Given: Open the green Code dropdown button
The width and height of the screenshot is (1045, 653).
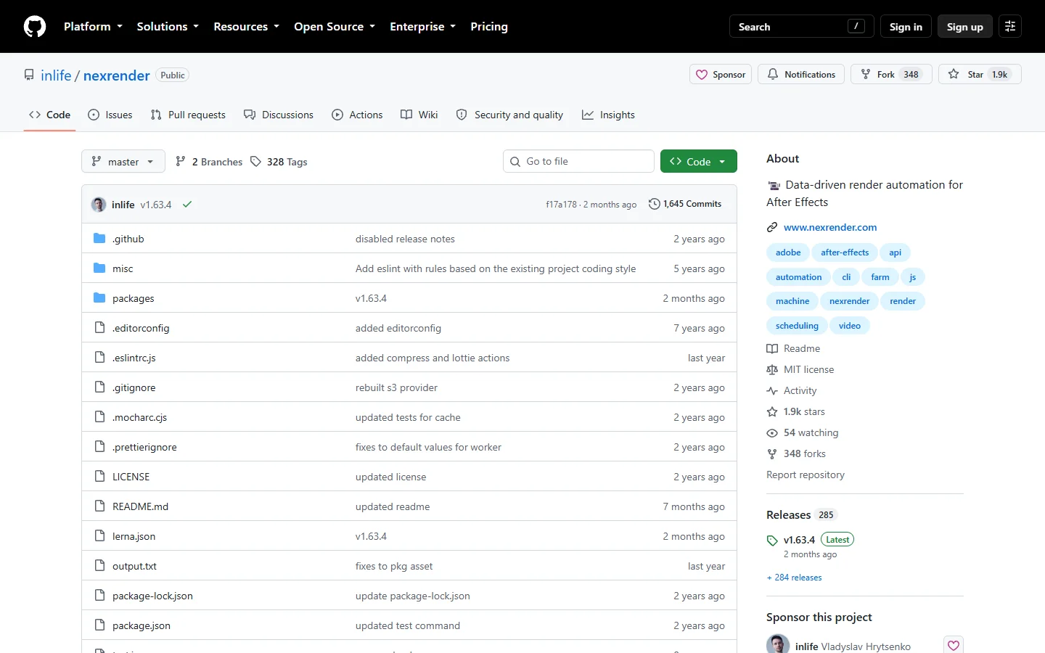Looking at the screenshot, I should coord(698,162).
